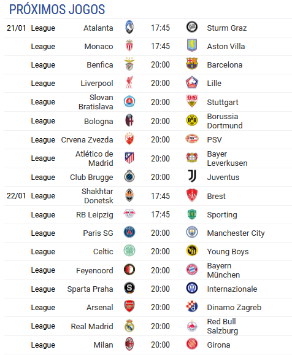Click the Benfica team name
This screenshot has height=355, width=292.
point(100,65)
